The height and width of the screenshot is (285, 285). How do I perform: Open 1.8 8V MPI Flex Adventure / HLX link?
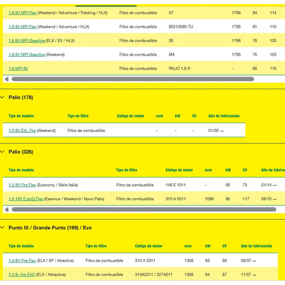click(x=22, y=27)
